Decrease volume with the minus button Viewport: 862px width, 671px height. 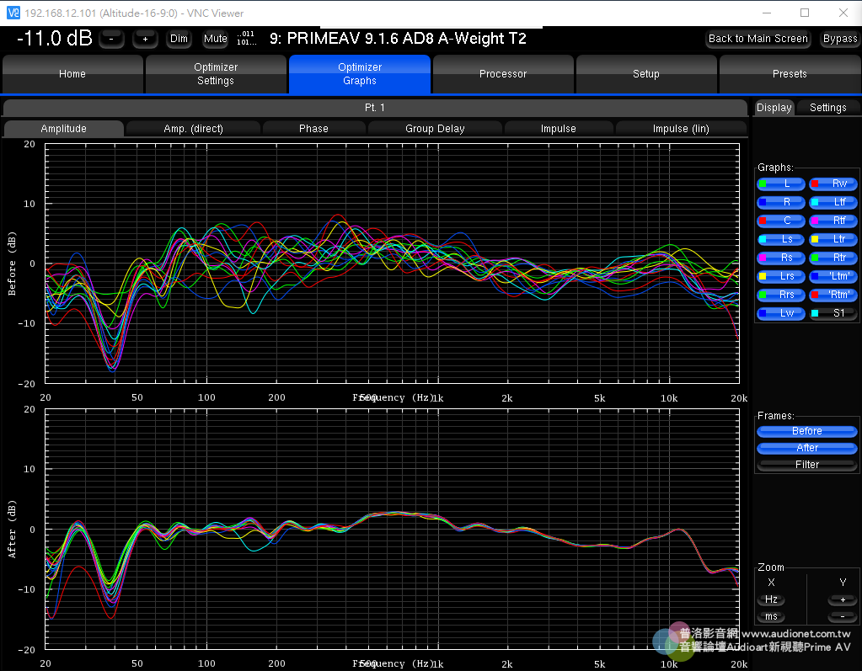(112, 39)
